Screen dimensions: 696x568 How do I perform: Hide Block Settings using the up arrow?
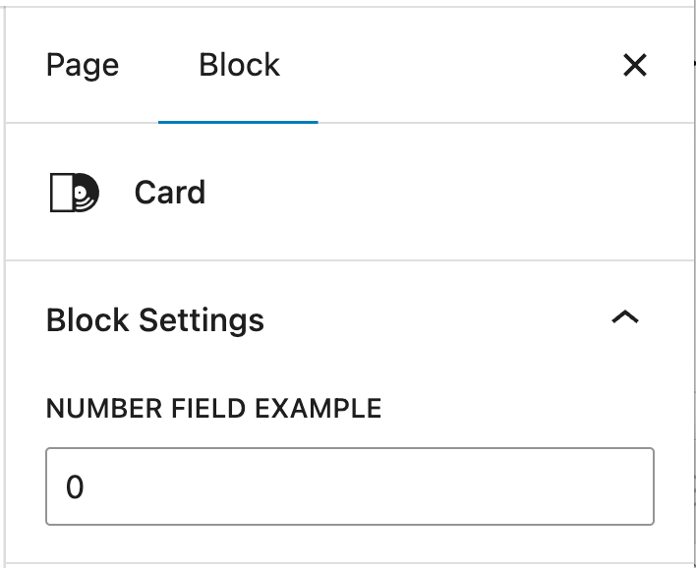(x=625, y=317)
